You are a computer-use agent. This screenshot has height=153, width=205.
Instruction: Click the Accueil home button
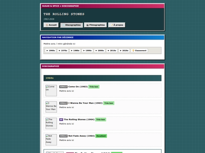pyautogui.click(x=51, y=25)
